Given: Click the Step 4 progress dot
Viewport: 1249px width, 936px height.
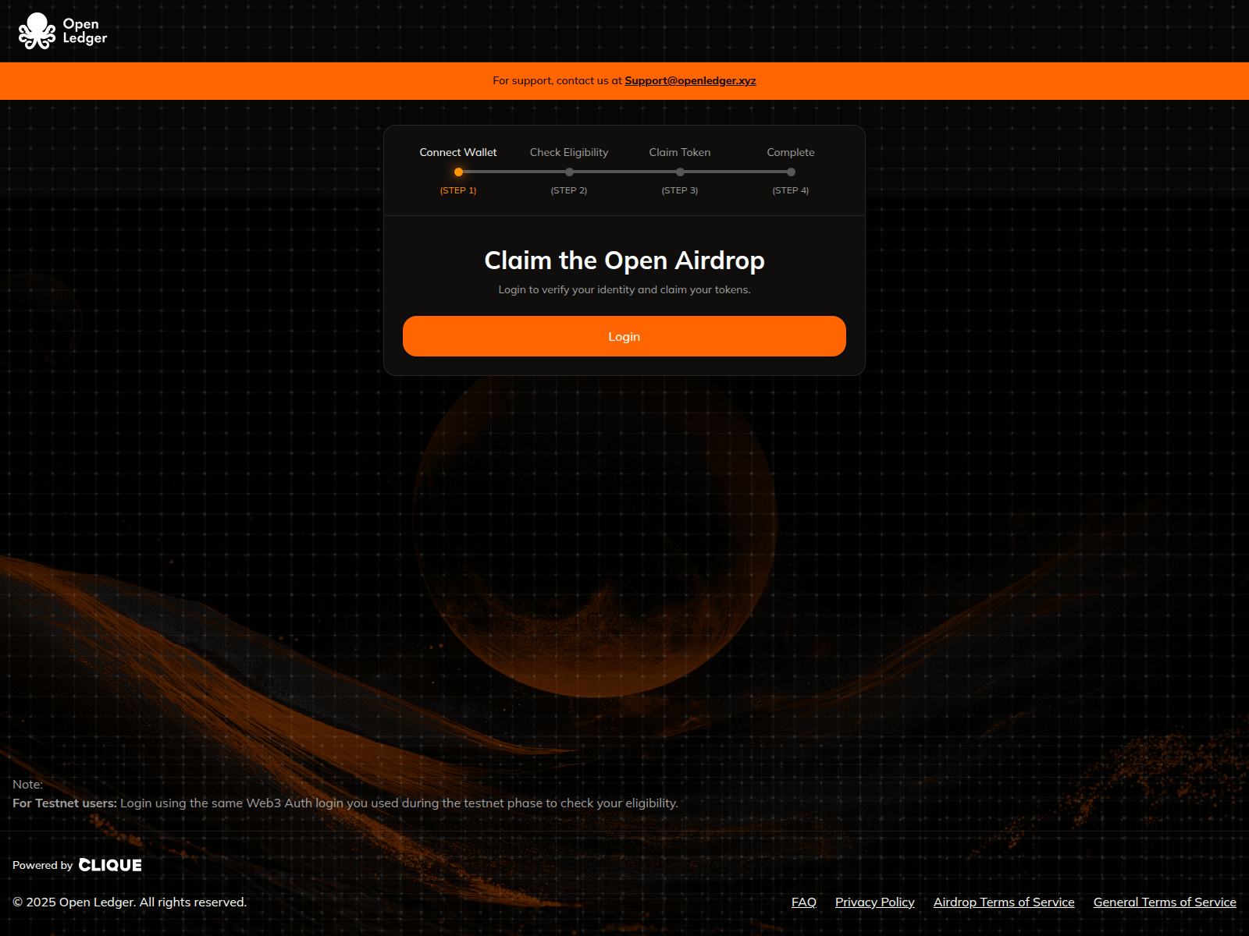Looking at the screenshot, I should (x=791, y=172).
